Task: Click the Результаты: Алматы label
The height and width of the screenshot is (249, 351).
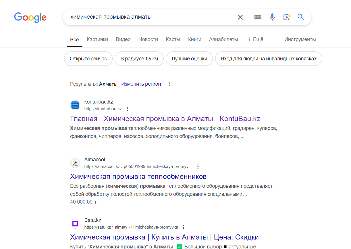Action: pos(94,84)
